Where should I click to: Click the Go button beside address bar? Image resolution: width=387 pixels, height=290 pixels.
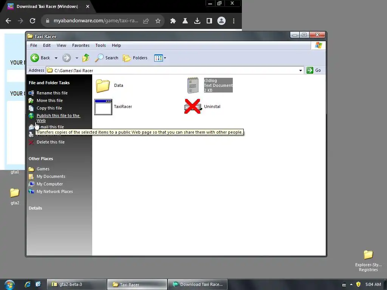(314, 70)
